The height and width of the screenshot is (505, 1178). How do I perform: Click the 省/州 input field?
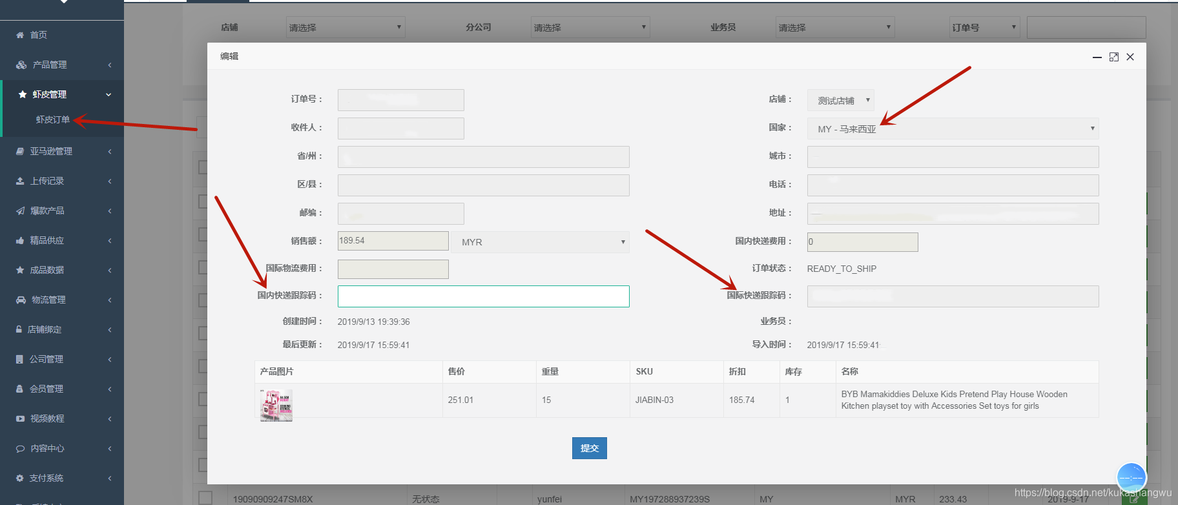click(x=483, y=157)
